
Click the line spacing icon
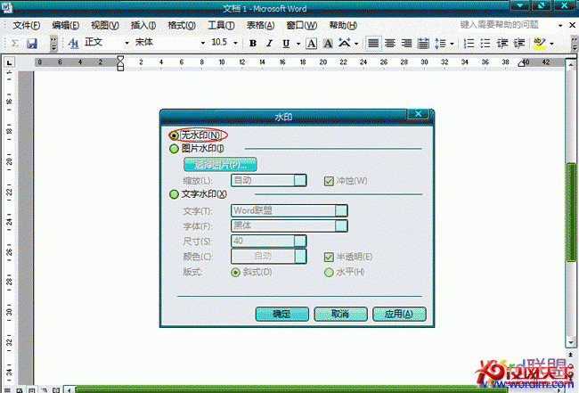440,43
